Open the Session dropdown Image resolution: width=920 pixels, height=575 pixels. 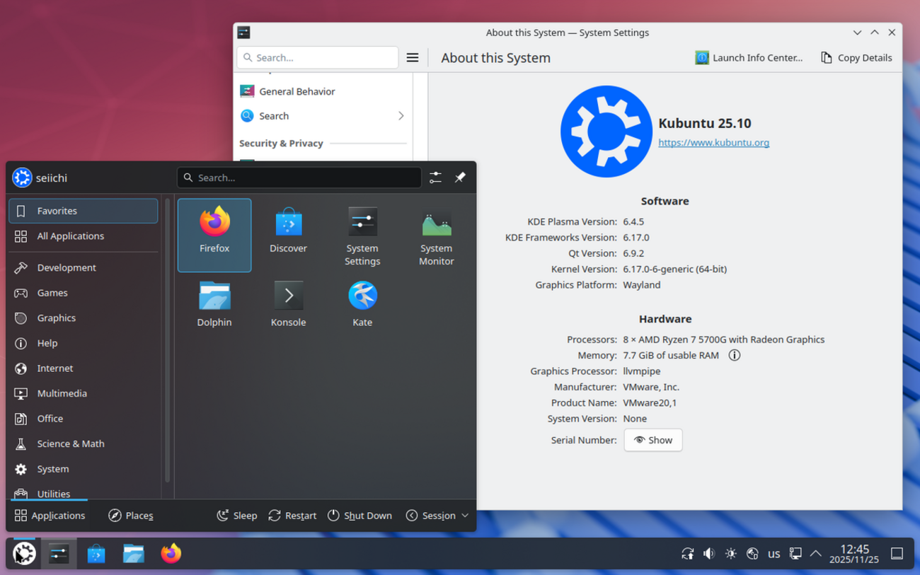pyautogui.click(x=437, y=516)
